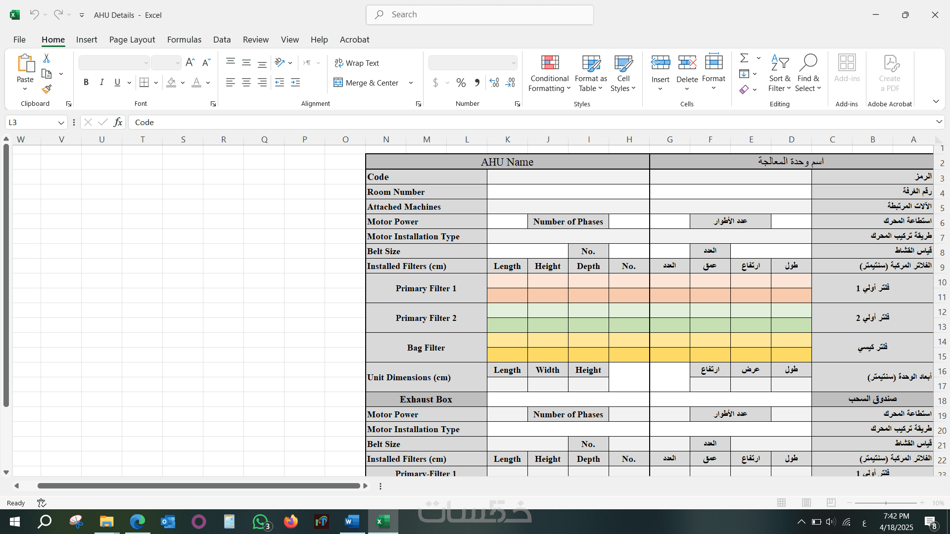Viewport: 950px width, 534px height.
Task: Switch to the Formulas tab
Action: coord(184,40)
